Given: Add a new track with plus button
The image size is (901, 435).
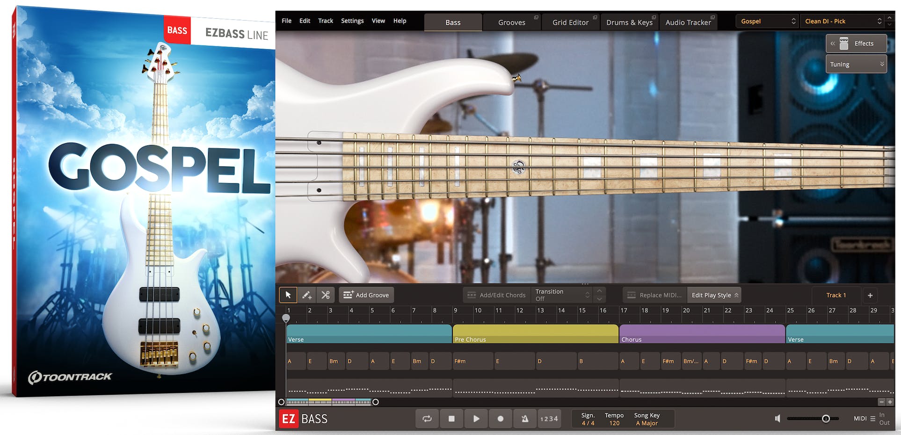Looking at the screenshot, I should click(x=870, y=295).
